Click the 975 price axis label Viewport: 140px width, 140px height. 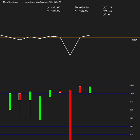click(x=132, y=102)
